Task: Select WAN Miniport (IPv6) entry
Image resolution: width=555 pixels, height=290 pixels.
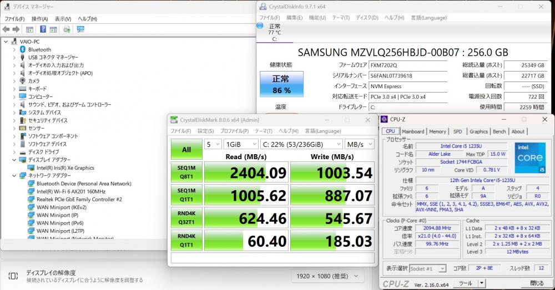Action: 60,223
